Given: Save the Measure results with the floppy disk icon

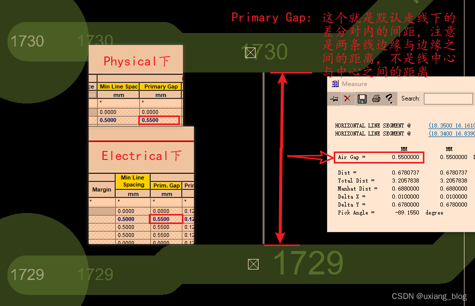Looking at the screenshot, I should pos(362,99).
